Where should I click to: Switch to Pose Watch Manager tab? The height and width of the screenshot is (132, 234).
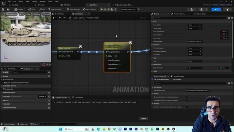(x=9, y=69)
